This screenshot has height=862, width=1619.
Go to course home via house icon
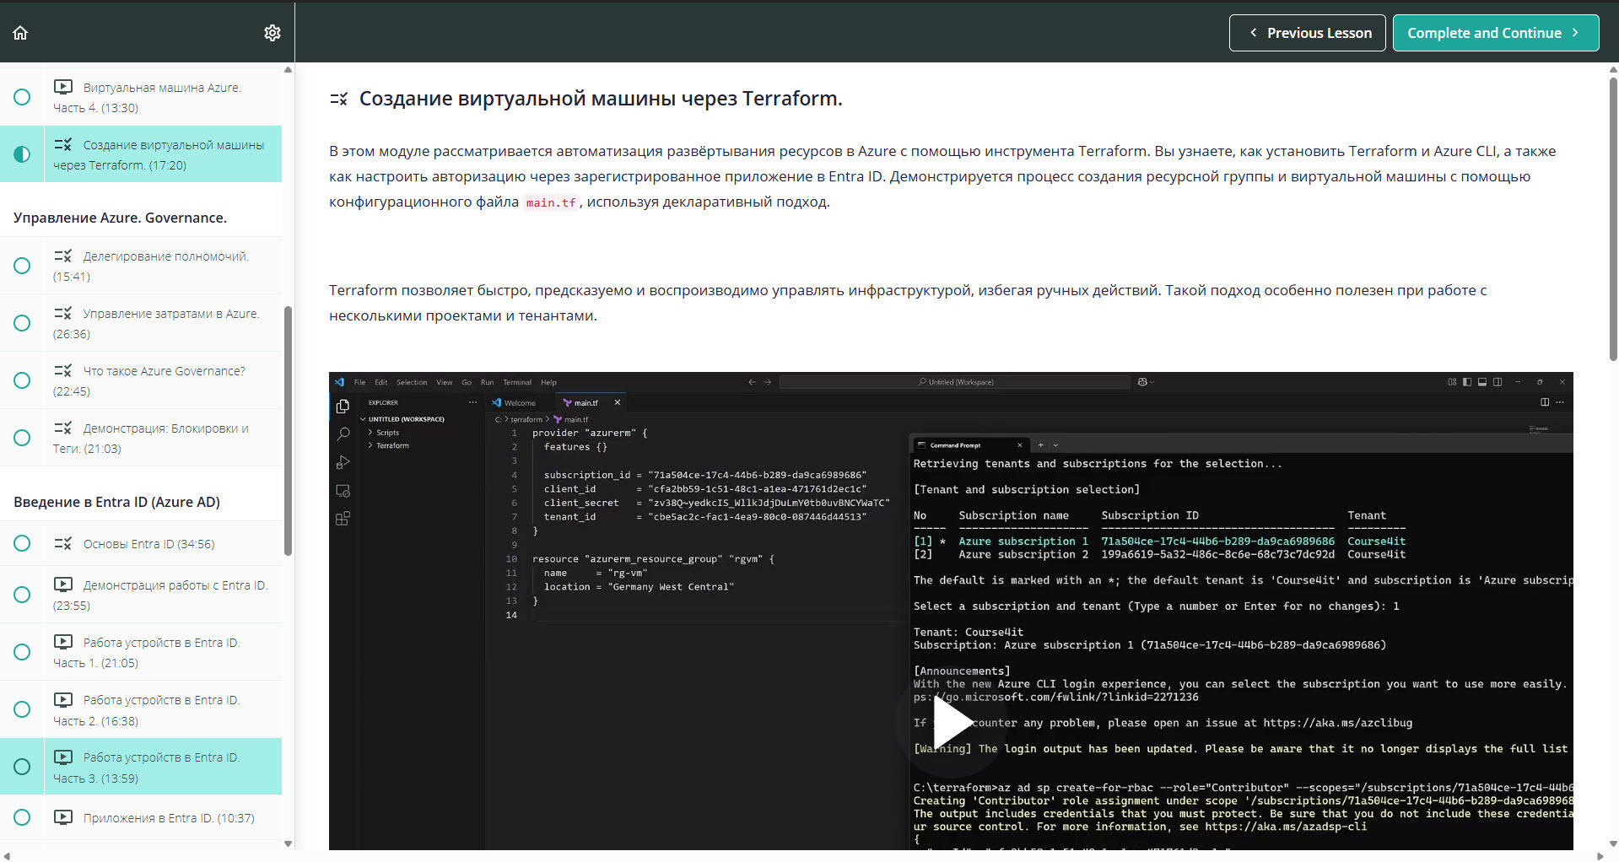coord(20,33)
